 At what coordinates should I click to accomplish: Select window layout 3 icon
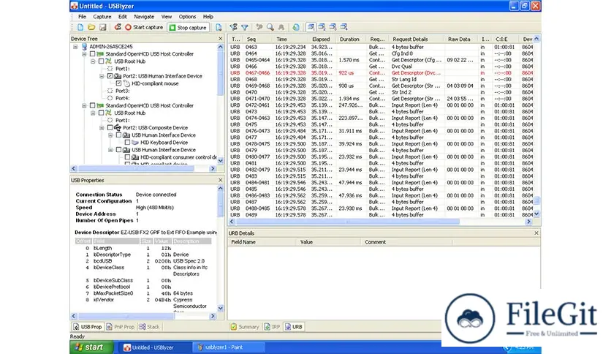pyautogui.click(x=333, y=27)
